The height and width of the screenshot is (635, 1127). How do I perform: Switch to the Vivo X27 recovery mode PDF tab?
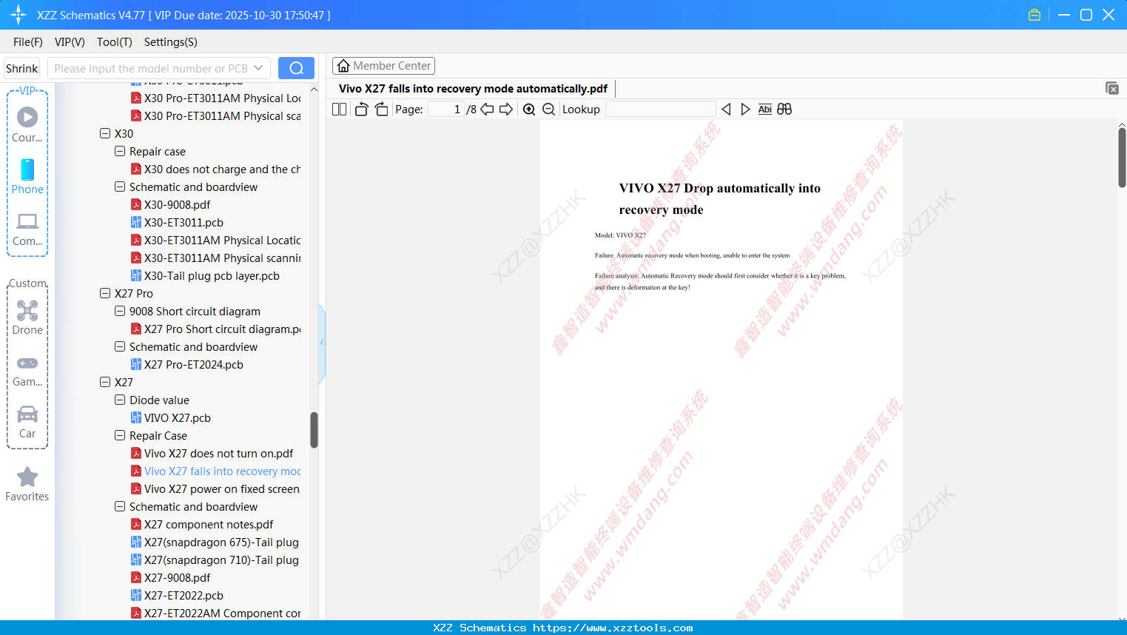[473, 89]
